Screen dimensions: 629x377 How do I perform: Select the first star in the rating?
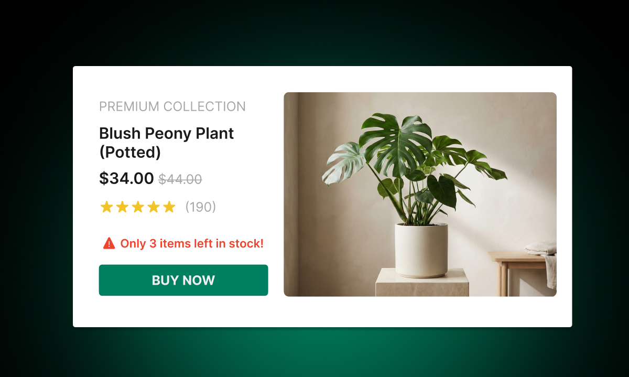tap(105, 207)
